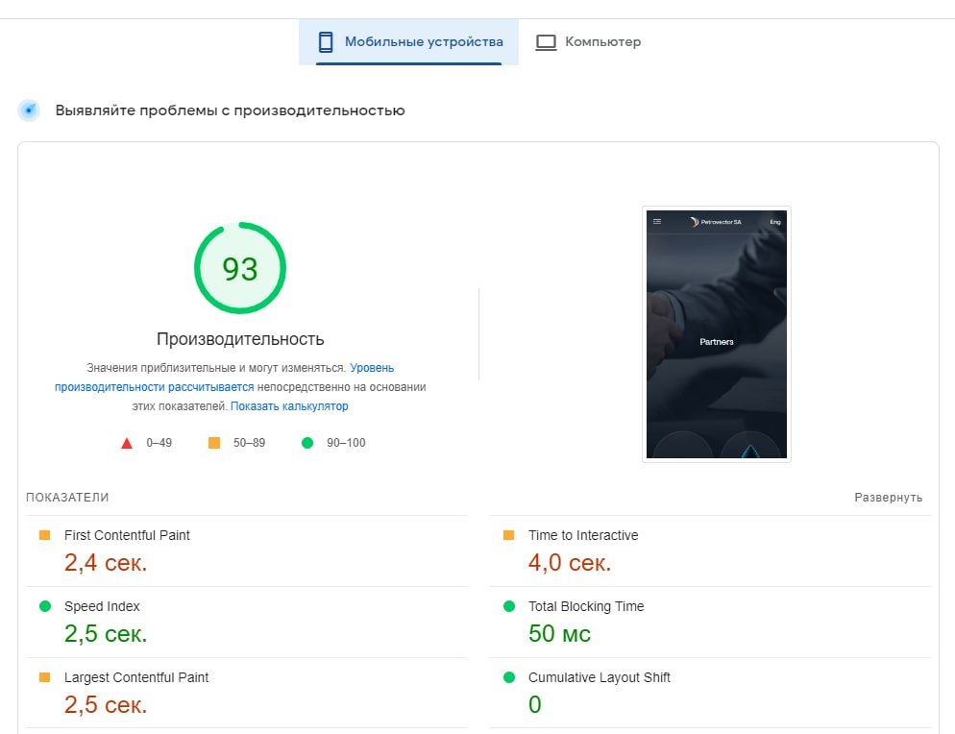Click the mobile phone icon
Viewport: 955px width, 734px height.
pos(326,42)
